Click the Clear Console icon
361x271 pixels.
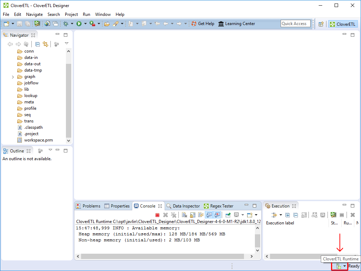[184, 215]
